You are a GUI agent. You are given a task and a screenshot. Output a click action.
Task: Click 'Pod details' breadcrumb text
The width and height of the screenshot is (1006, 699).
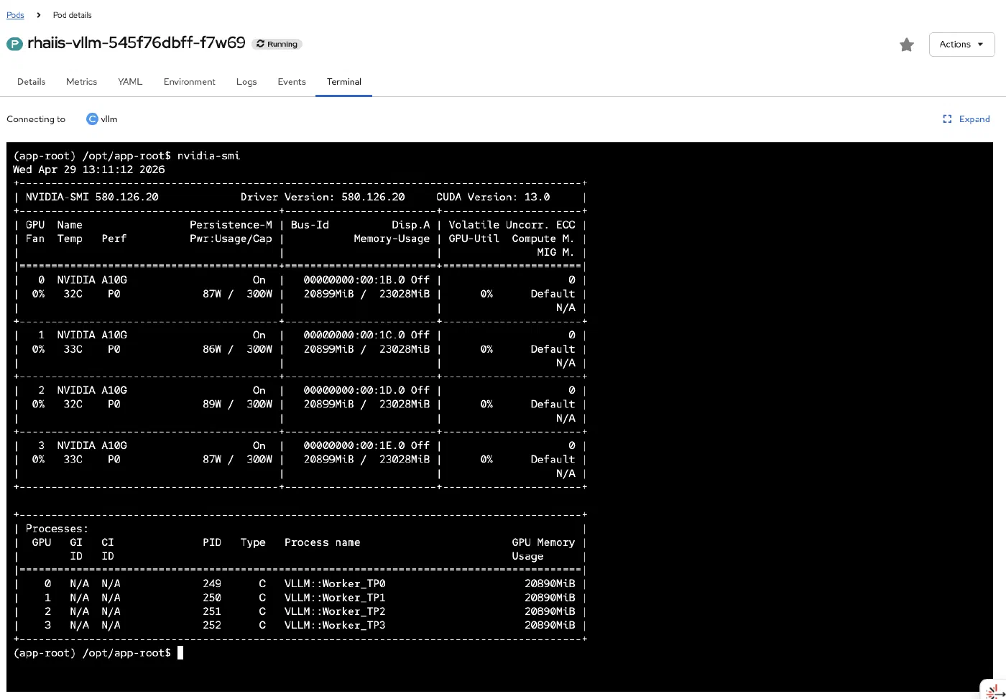(72, 15)
